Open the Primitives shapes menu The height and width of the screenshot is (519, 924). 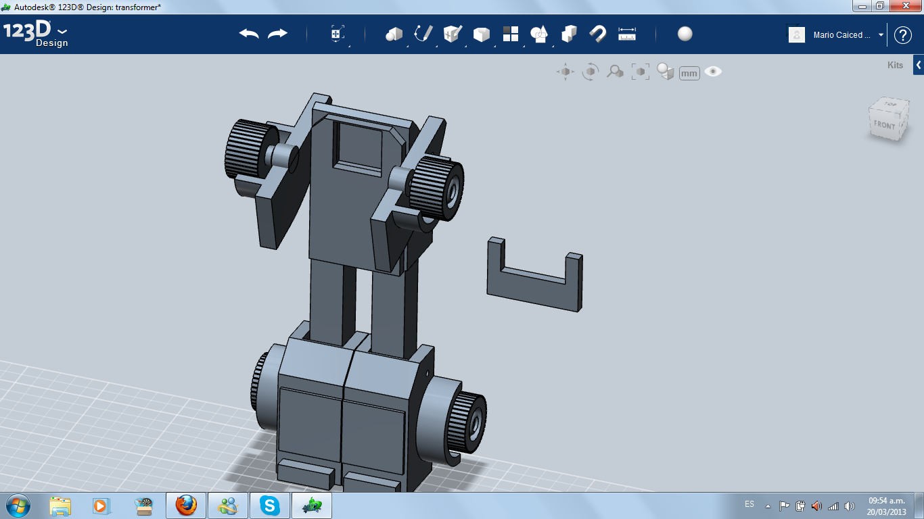click(394, 34)
